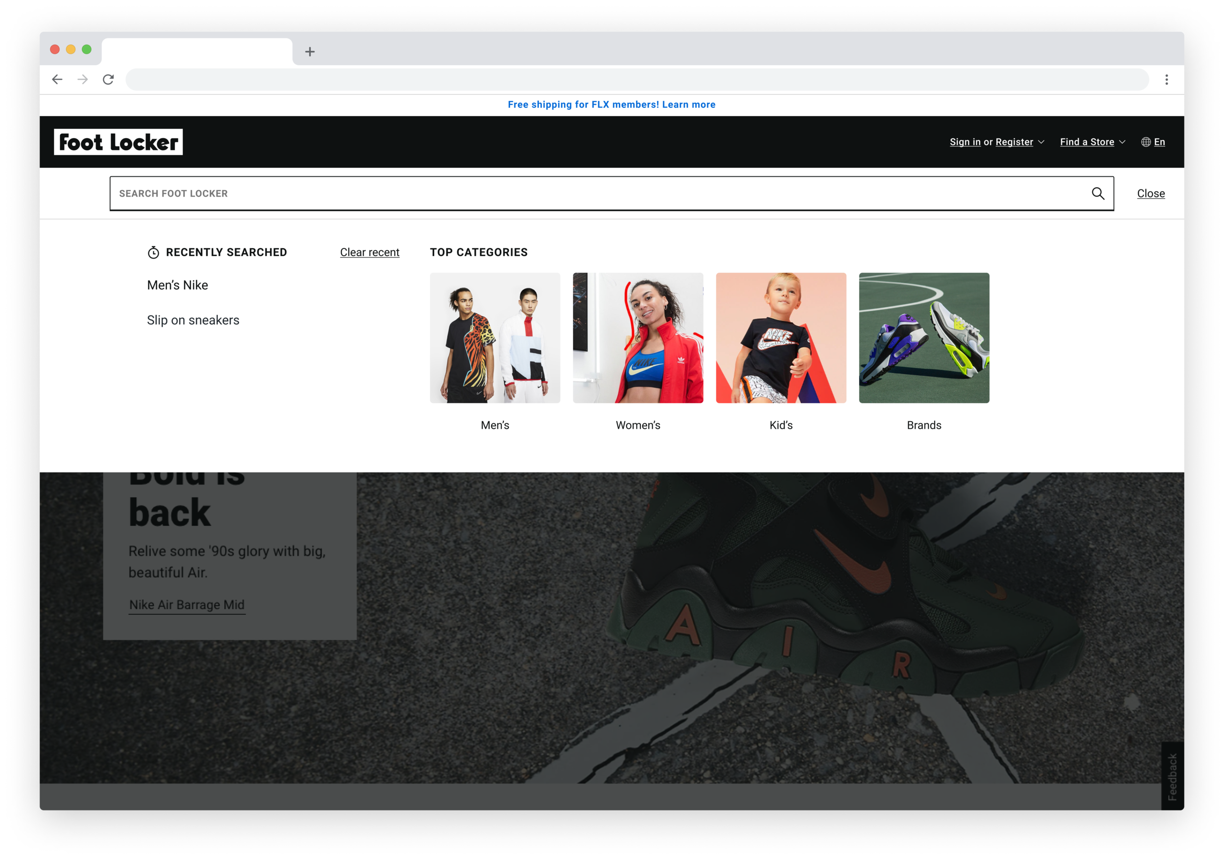Click the Clear recent link
This screenshot has width=1224, height=858.
(370, 252)
